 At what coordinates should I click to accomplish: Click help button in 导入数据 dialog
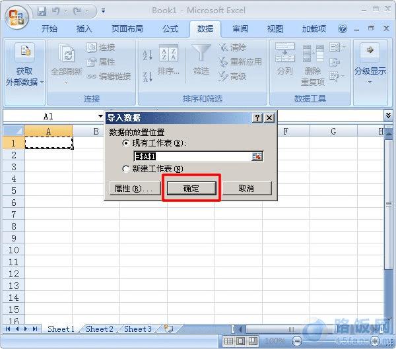point(257,117)
